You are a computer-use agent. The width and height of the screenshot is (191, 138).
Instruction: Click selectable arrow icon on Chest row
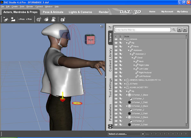pos(121,58)
